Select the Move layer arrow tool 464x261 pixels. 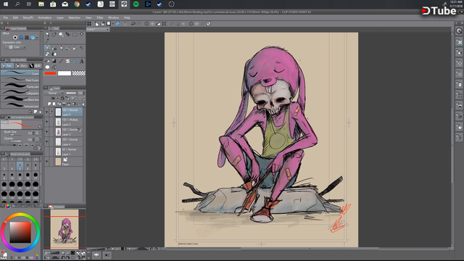67,34
